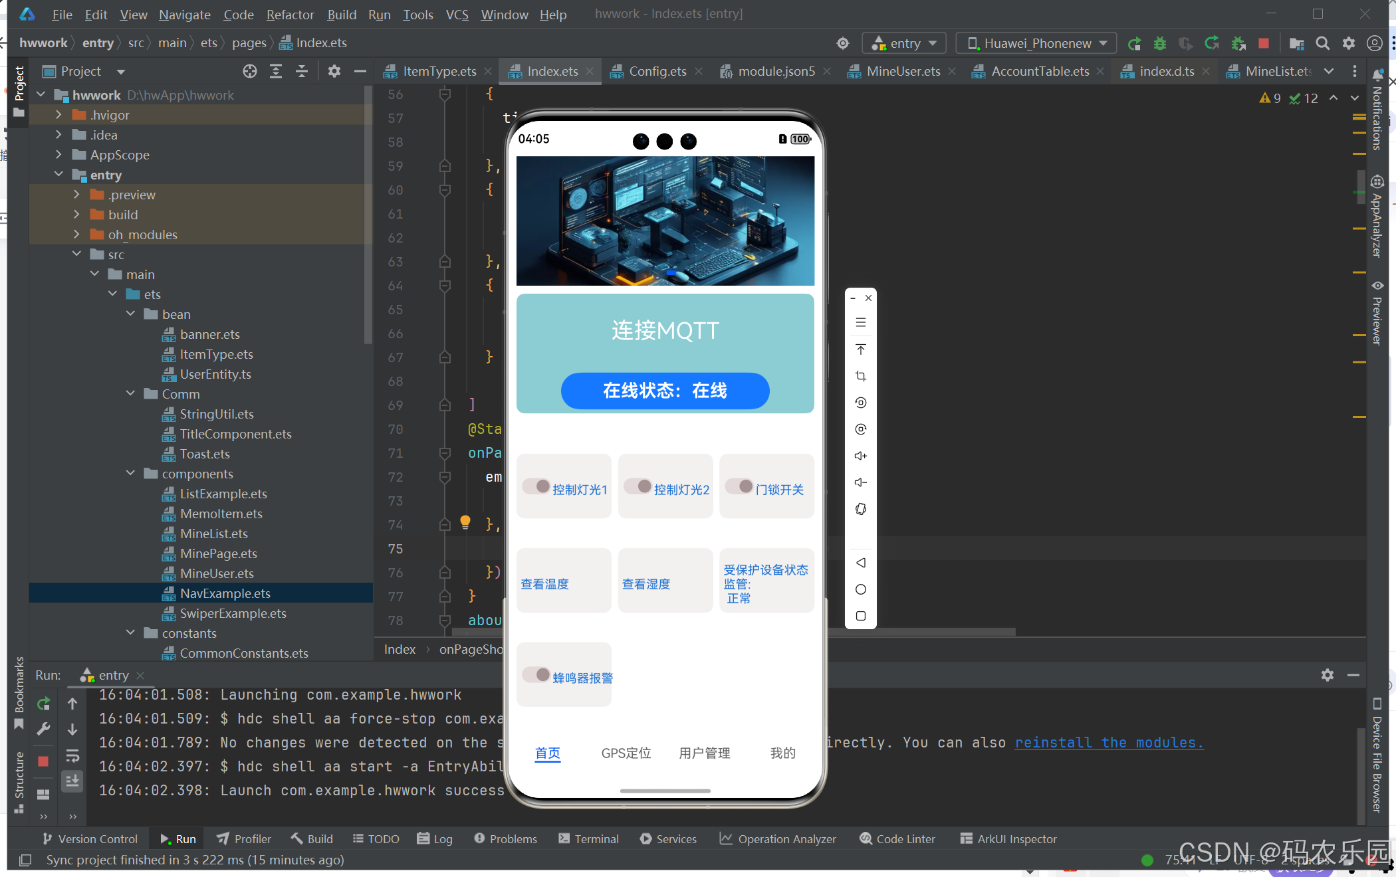The width and height of the screenshot is (1396, 877).
Task: Open the Huawei_Phonenew device dropdown
Action: [1036, 43]
